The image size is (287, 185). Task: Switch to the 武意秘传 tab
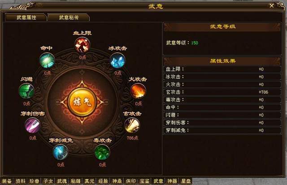pos(69,17)
